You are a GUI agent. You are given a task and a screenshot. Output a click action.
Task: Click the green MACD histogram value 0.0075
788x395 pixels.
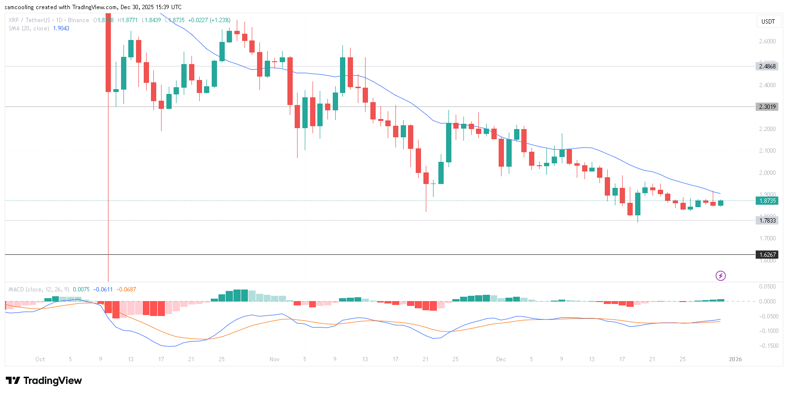tap(81, 290)
